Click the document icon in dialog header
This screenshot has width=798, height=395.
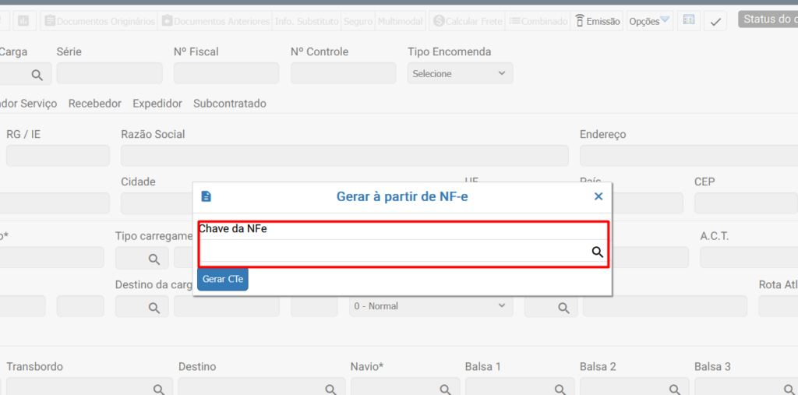206,196
